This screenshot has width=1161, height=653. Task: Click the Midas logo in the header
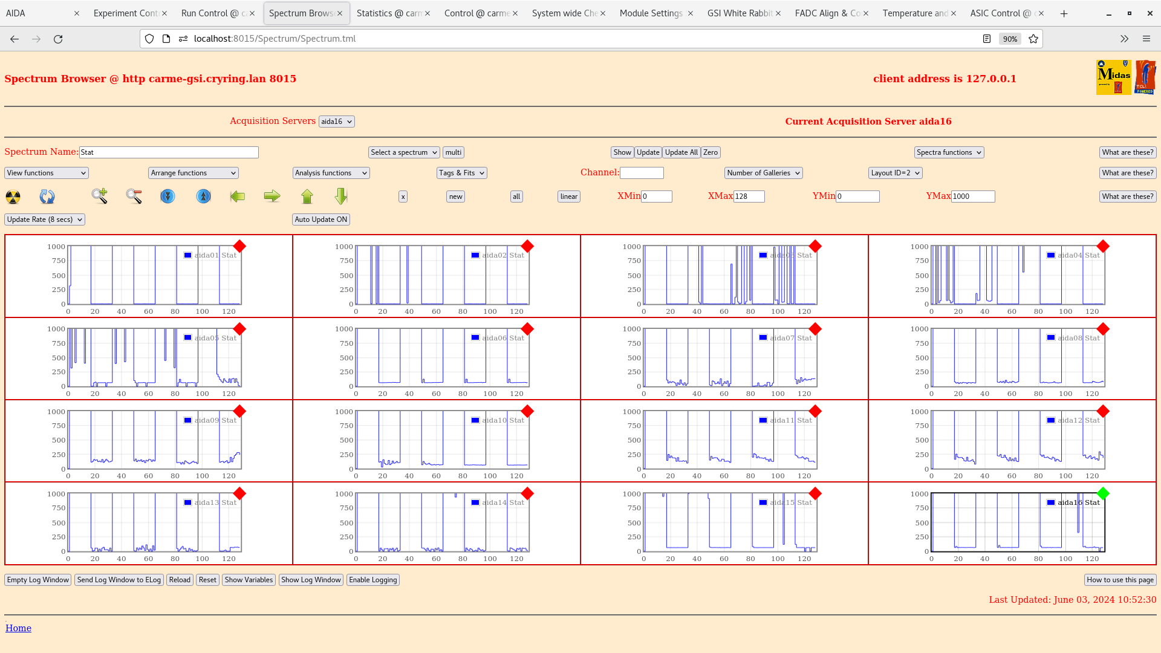tap(1113, 77)
